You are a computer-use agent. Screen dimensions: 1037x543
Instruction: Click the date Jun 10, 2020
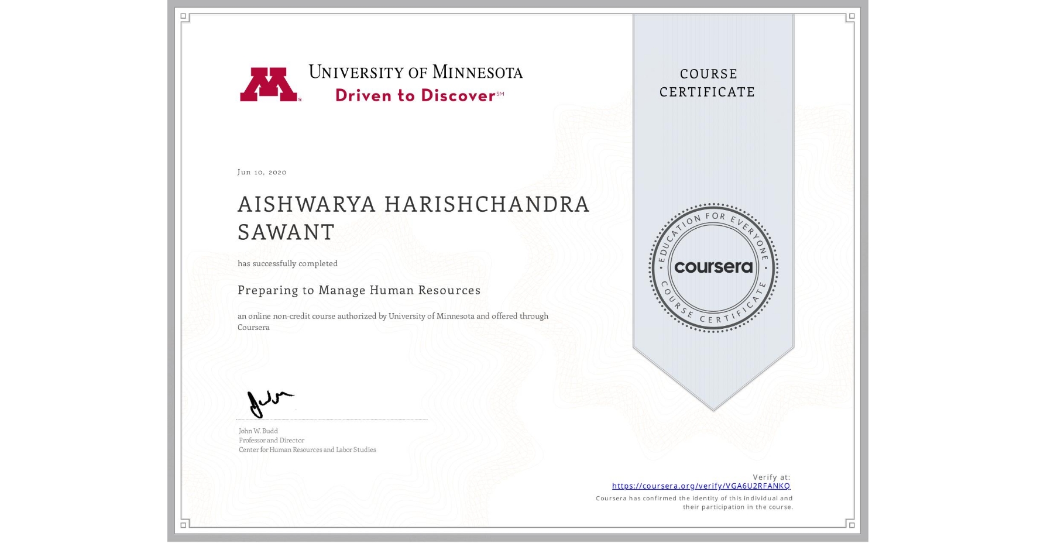pos(262,171)
